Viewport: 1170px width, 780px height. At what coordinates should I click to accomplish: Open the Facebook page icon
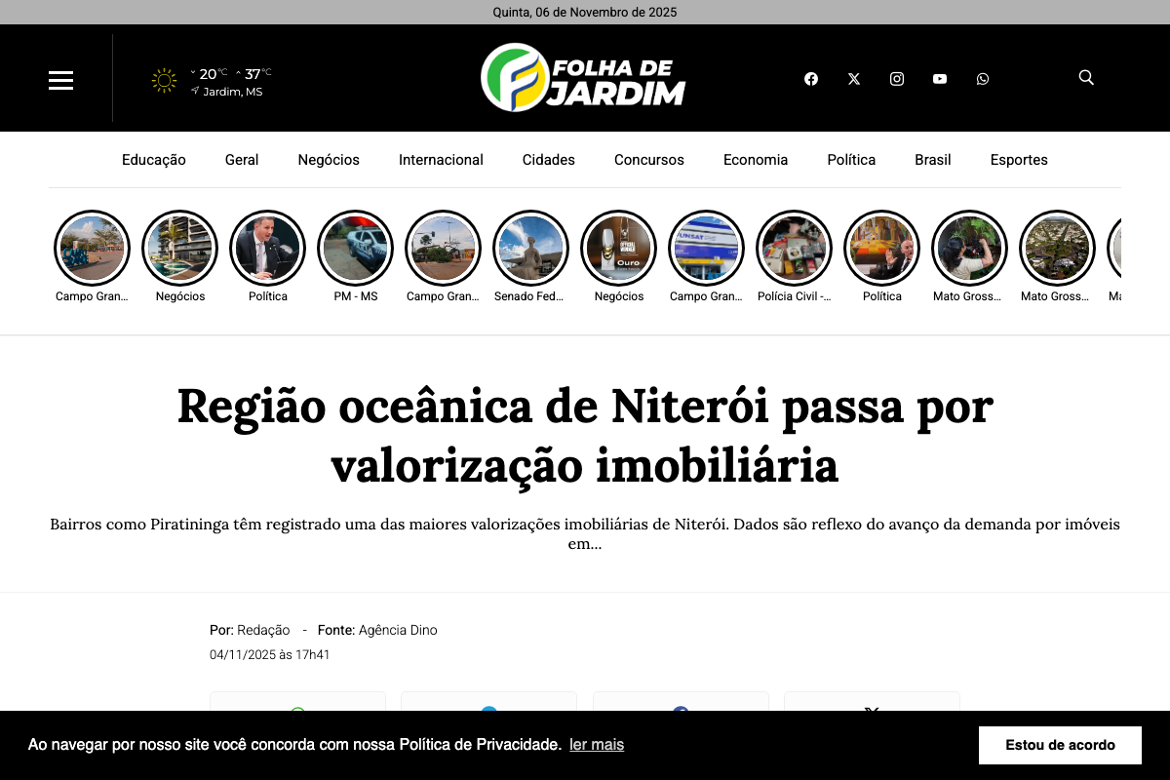(810, 79)
